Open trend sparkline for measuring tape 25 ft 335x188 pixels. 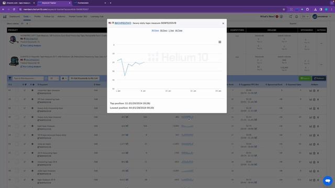pyautogui.click(x=187, y=162)
